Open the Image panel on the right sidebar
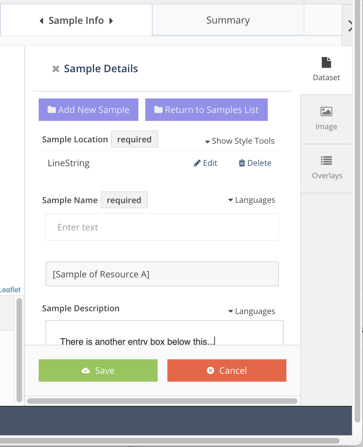 coord(326,112)
